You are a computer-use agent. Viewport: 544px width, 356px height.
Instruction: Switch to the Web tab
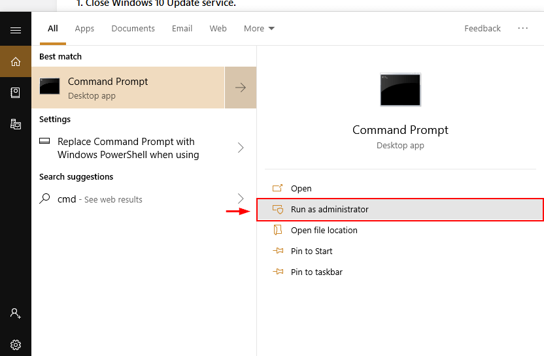218,29
